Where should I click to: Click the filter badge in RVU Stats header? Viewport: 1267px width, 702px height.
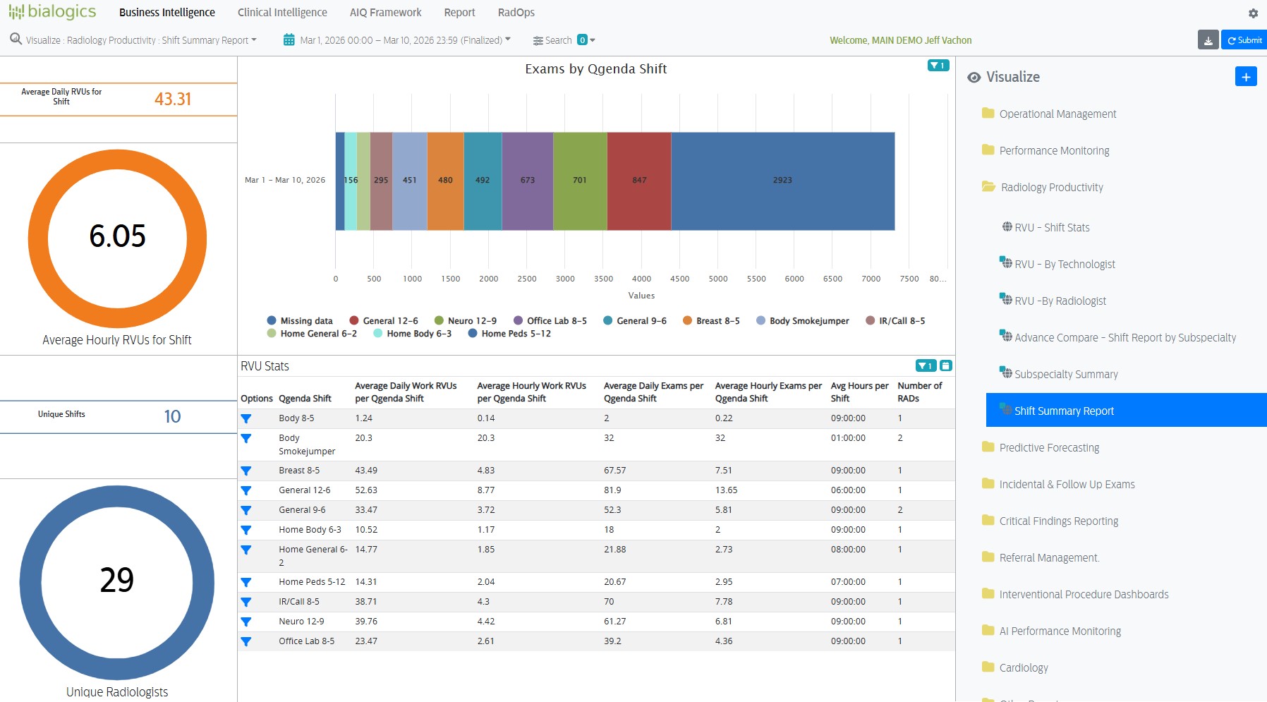pyautogui.click(x=926, y=365)
